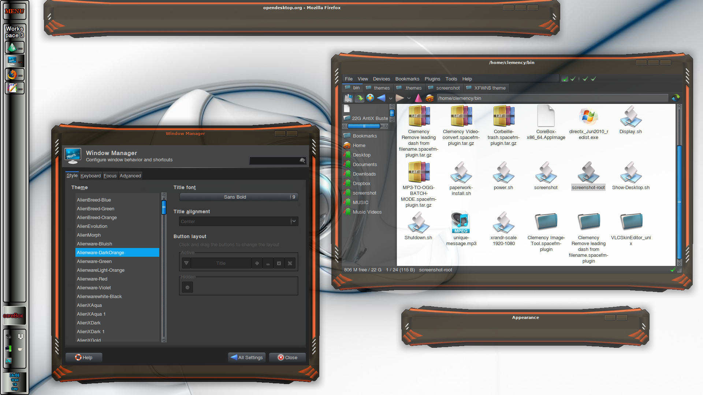Screen dimensions: 703x395
Task: Click the device mount icon in the toolbar
Action: coord(348,98)
